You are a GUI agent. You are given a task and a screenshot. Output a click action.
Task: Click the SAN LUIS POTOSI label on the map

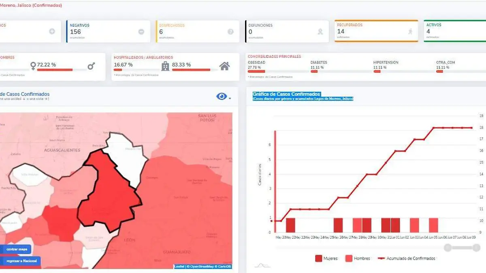tap(207, 118)
